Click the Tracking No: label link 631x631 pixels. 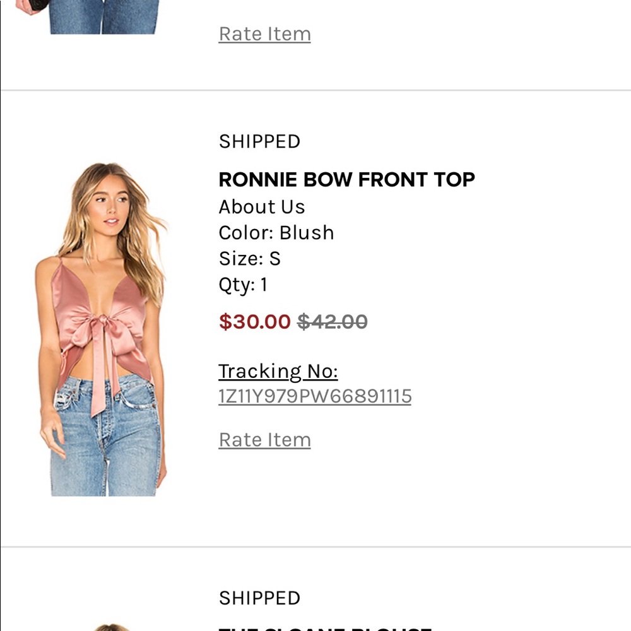[x=278, y=372]
